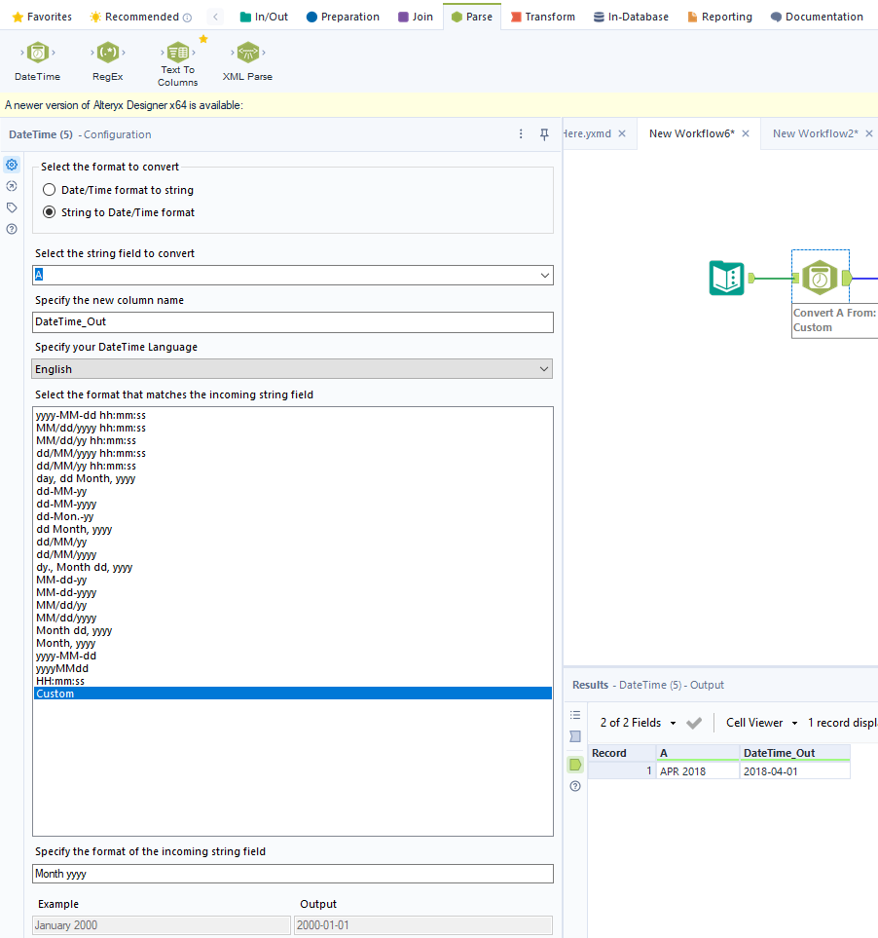Select the DateTime tool on the canvas
878x938 pixels.
(820, 278)
